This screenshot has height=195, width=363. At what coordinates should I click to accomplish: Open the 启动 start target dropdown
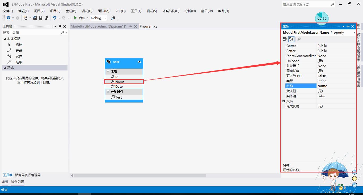(x=87, y=18)
